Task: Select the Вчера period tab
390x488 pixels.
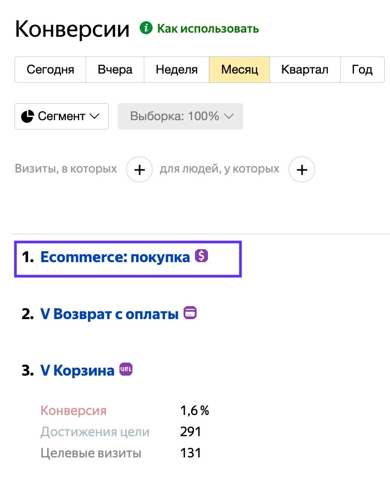Action: coord(115,69)
